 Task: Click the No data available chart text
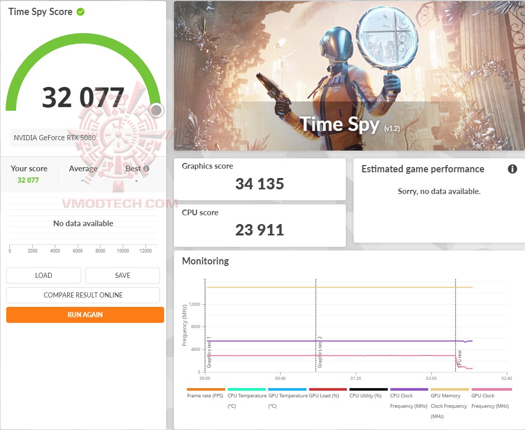coord(83,224)
